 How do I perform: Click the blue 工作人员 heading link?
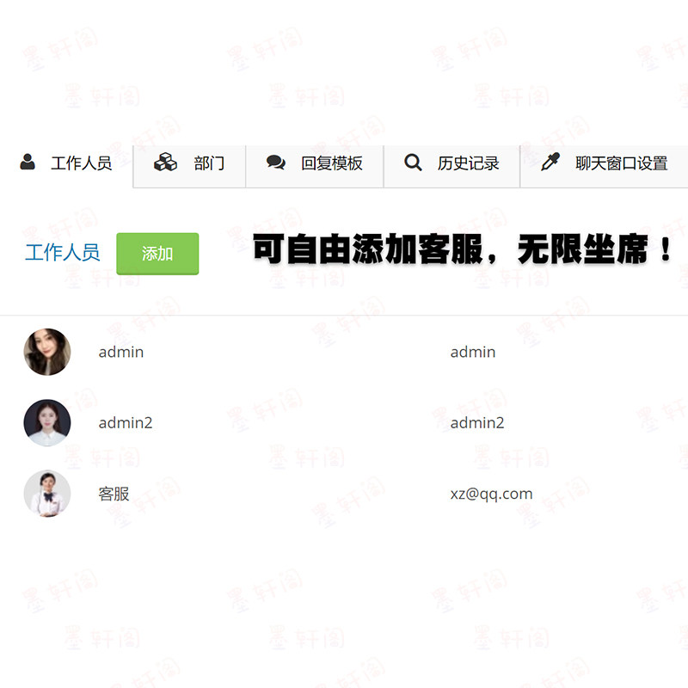[x=63, y=252]
